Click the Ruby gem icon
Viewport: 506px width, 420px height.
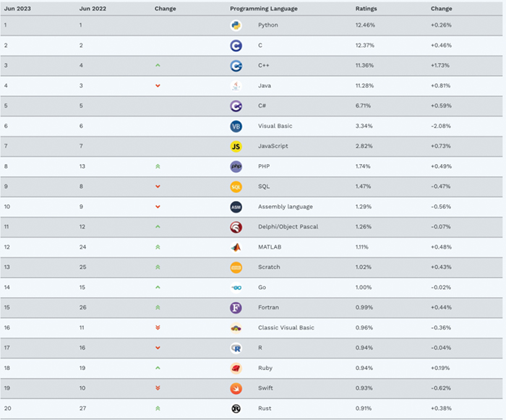click(236, 368)
